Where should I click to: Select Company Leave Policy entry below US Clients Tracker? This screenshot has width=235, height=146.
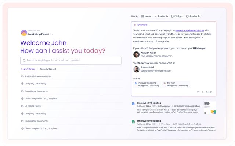point(72,114)
